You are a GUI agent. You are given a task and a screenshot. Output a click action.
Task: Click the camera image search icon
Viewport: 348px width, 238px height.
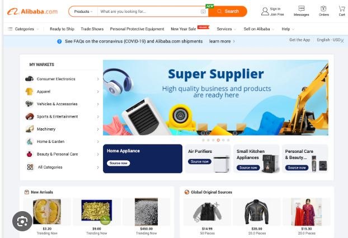pyautogui.click(x=203, y=12)
